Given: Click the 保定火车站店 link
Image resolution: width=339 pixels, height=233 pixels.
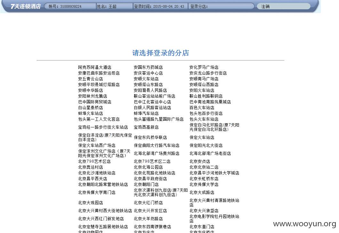Looking at the screenshot, I should [x=202, y=137].
